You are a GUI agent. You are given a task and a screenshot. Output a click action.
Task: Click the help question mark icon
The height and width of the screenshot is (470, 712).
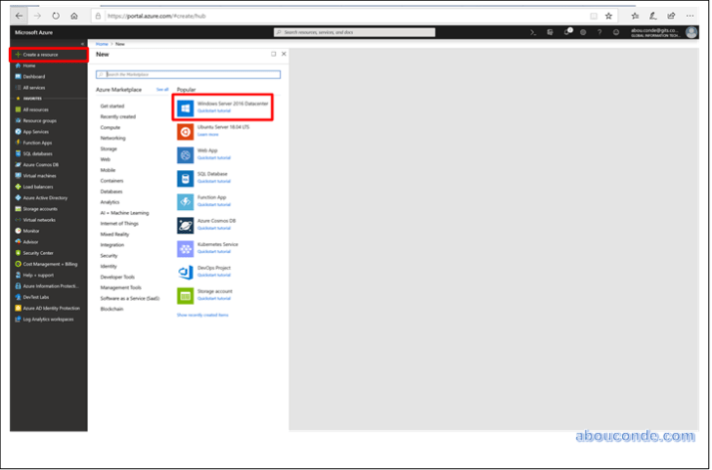coord(598,32)
